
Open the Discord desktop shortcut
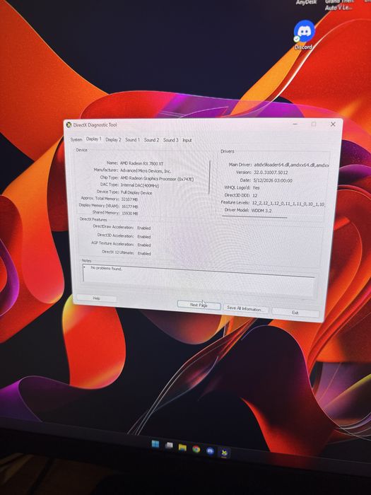click(x=304, y=35)
